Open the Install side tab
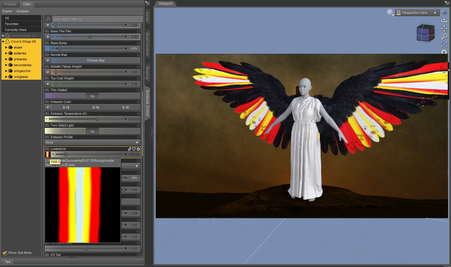Viewport: 451px width, 267px height. (147, 17)
